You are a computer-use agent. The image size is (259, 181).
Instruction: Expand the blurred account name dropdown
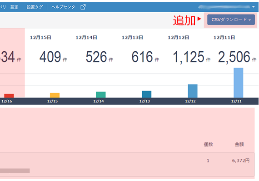click(x=226, y=7)
